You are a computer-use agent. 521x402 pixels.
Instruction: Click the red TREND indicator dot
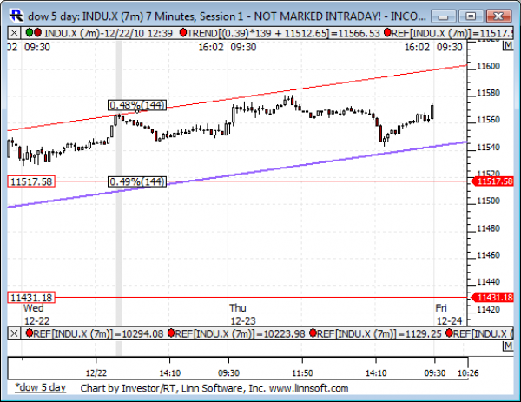182,32
